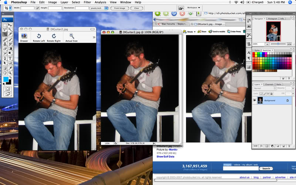This screenshot has height=185, width=296.
Task: Select the Magic Wand tool
Action: tap(10, 30)
